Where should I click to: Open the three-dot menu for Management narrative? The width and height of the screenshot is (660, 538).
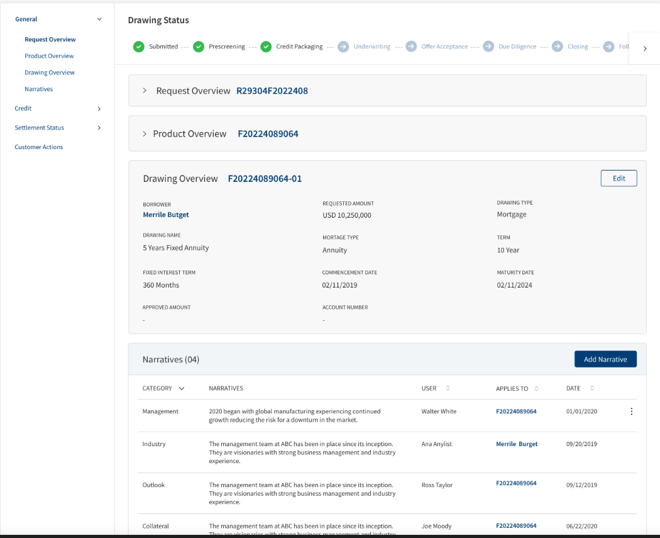click(x=631, y=412)
